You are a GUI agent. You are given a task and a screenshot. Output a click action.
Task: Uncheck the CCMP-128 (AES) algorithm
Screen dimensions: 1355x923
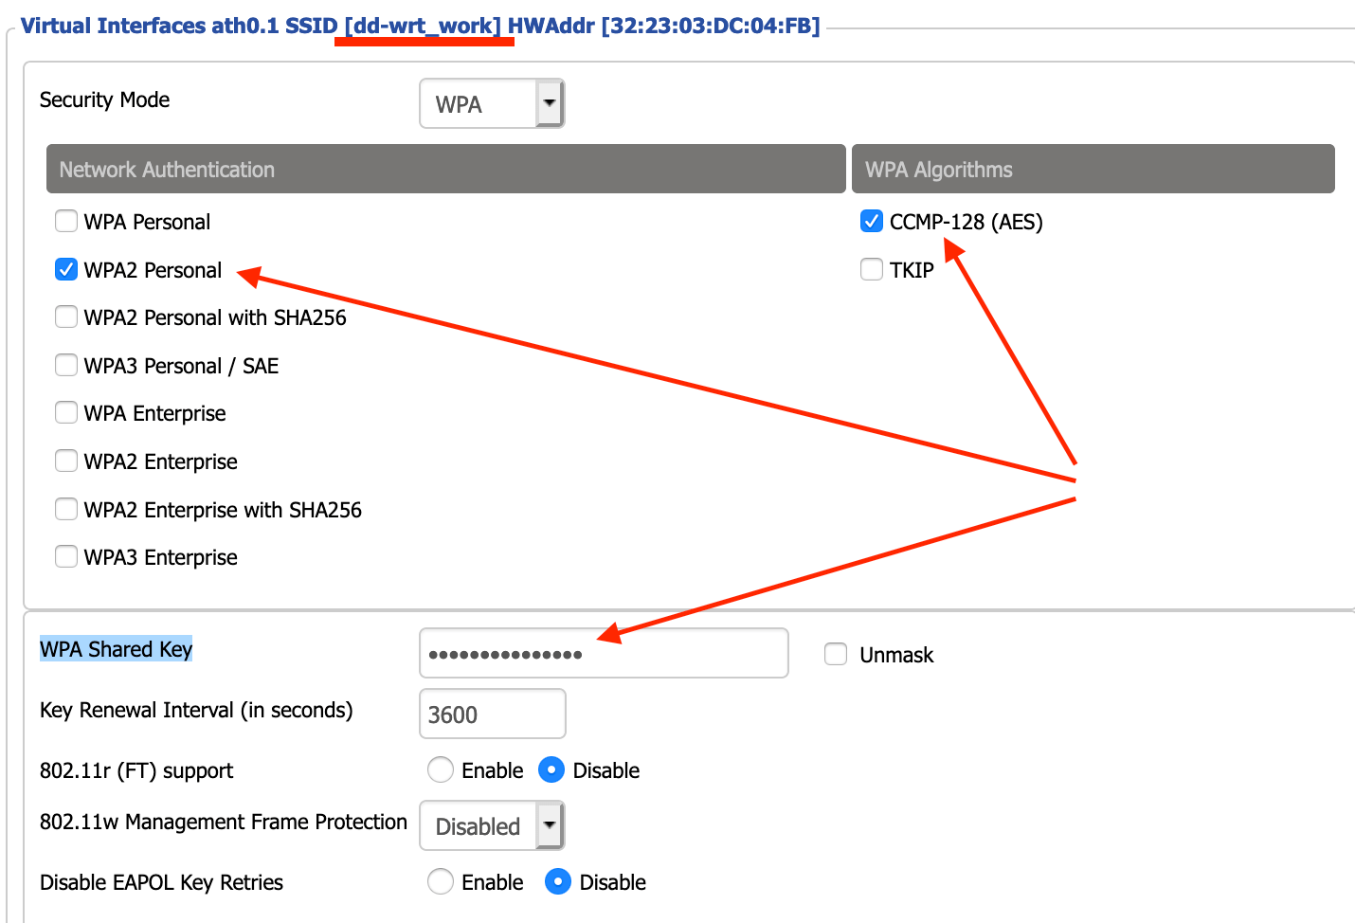tap(872, 222)
